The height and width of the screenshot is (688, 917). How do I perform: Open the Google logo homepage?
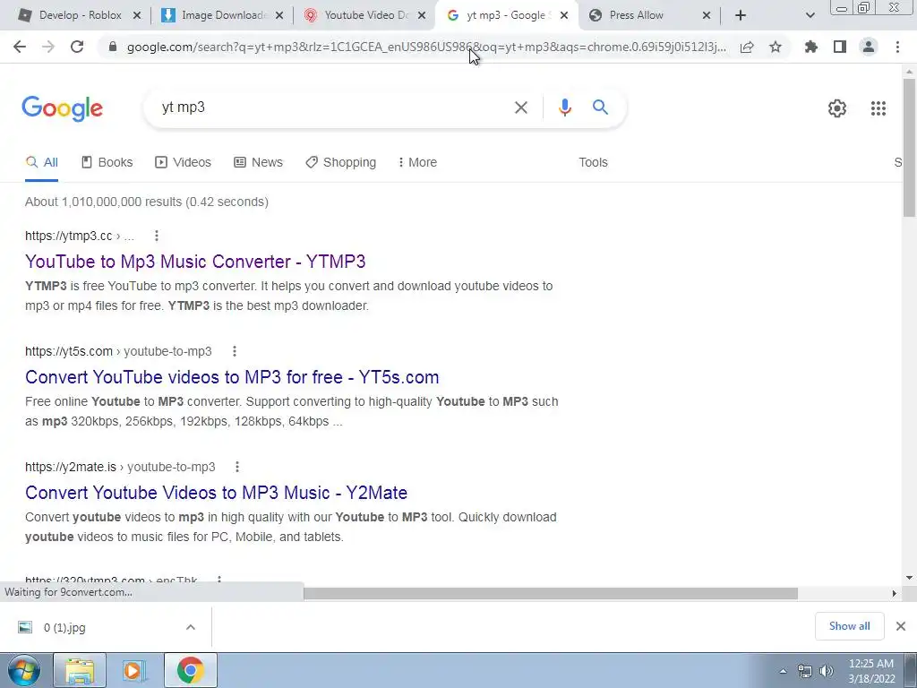(x=62, y=108)
